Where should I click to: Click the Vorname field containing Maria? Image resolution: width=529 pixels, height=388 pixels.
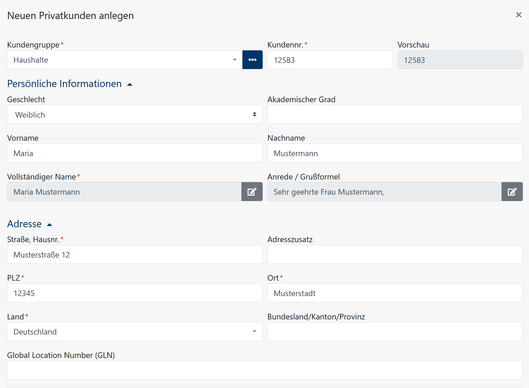point(135,153)
